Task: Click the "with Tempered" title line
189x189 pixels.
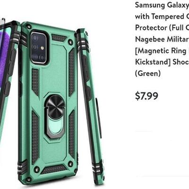Action: (162, 17)
